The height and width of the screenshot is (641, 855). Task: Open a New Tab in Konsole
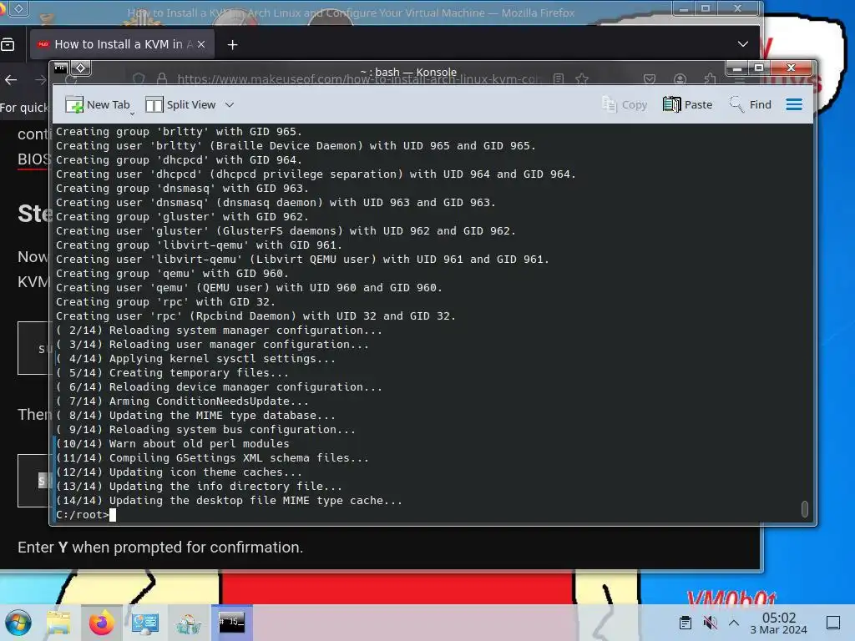(99, 104)
